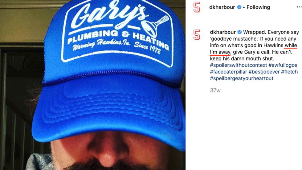302x170 pixels.
Task: Click the verified badge next to the header username
Action: pyautogui.click(x=239, y=7)
